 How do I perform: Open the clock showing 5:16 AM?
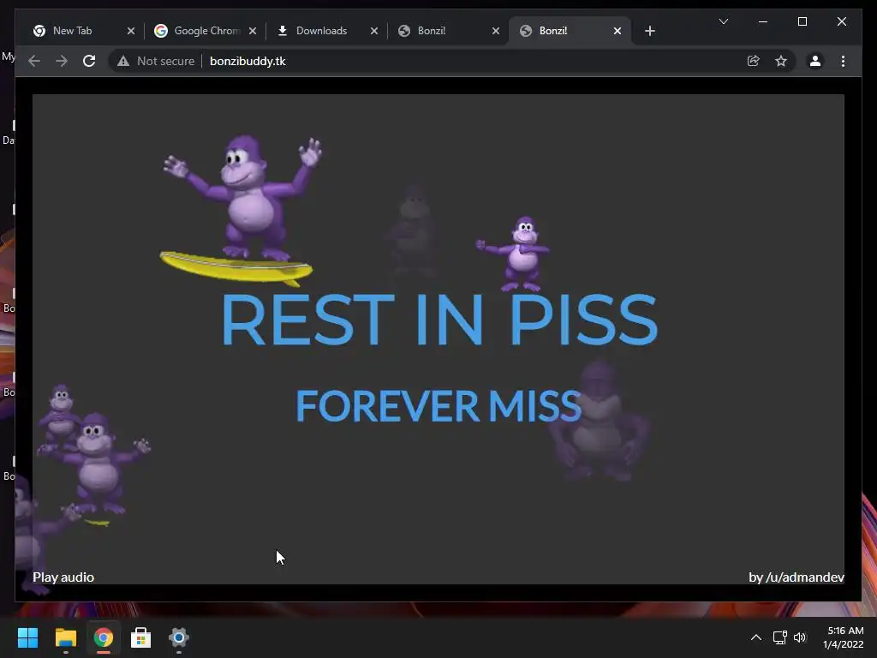click(844, 637)
